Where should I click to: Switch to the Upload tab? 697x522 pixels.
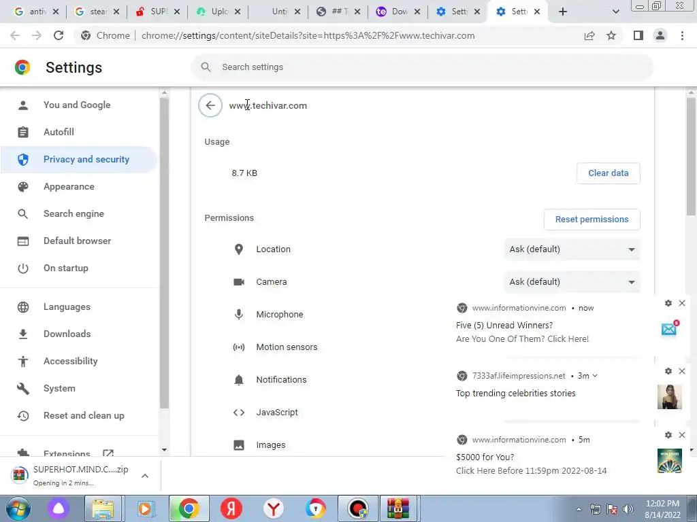(x=216, y=12)
